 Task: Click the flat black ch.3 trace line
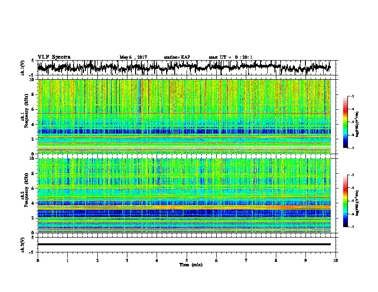tap(184, 244)
